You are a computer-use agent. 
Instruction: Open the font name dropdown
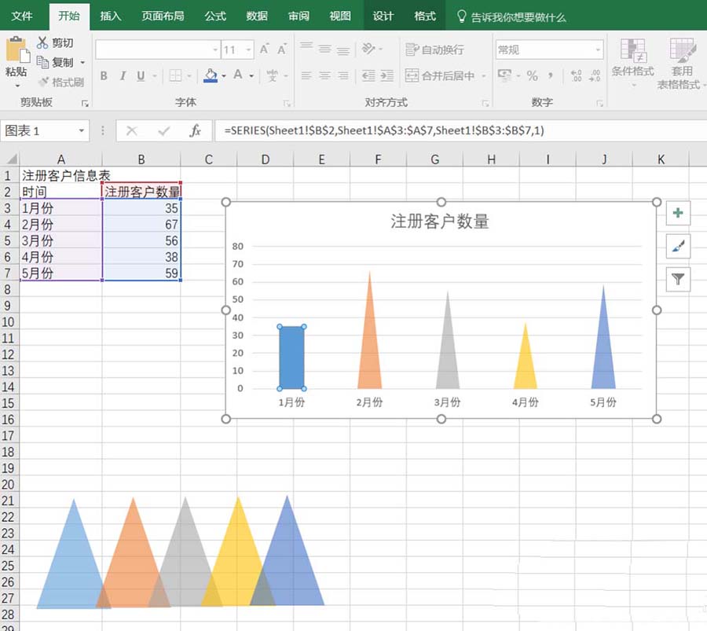click(x=215, y=50)
